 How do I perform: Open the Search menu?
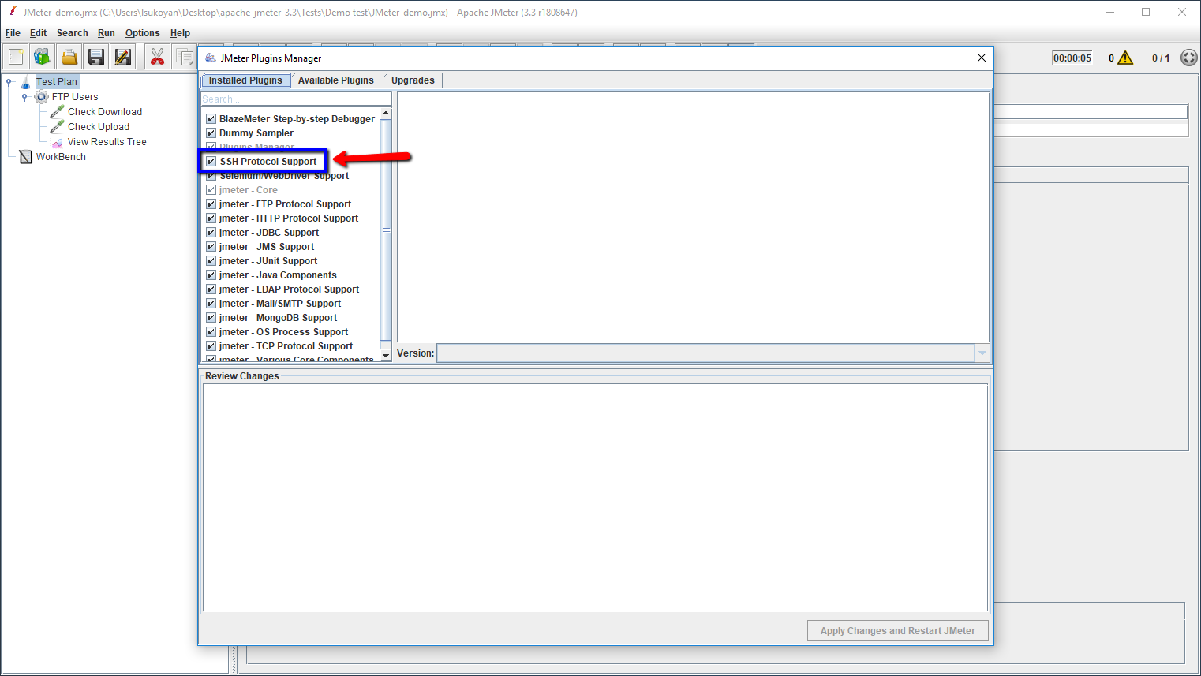click(73, 33)
